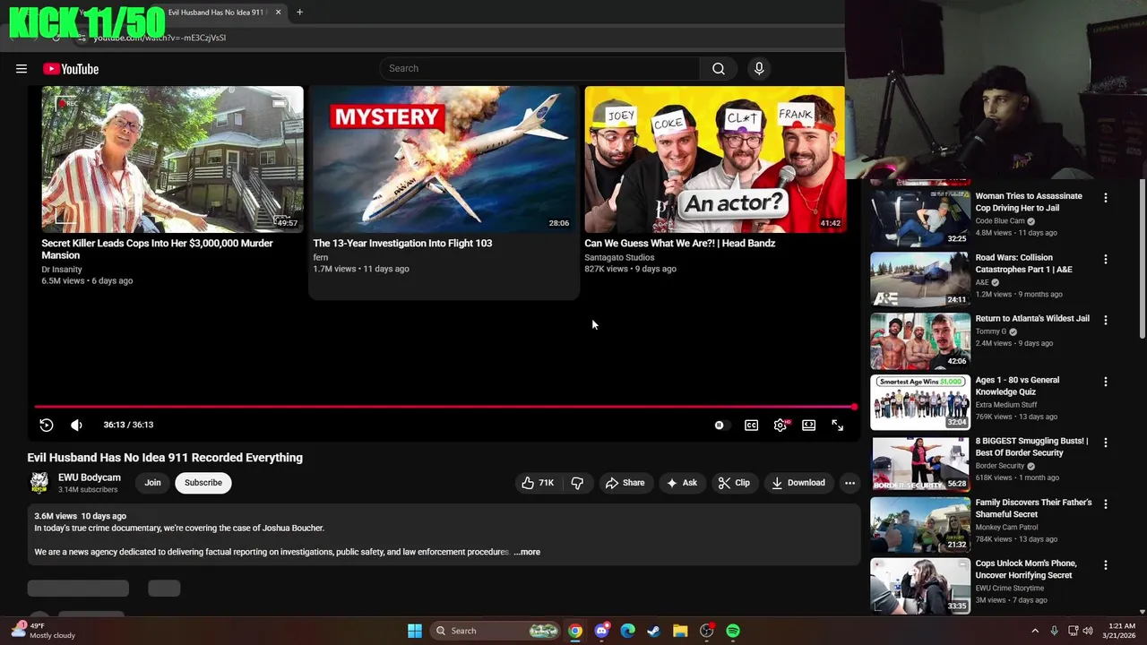Open title 'The 13-Year Investigation Into Flight 103'
Screen dimensions: 1147x645
pos(402,243)
